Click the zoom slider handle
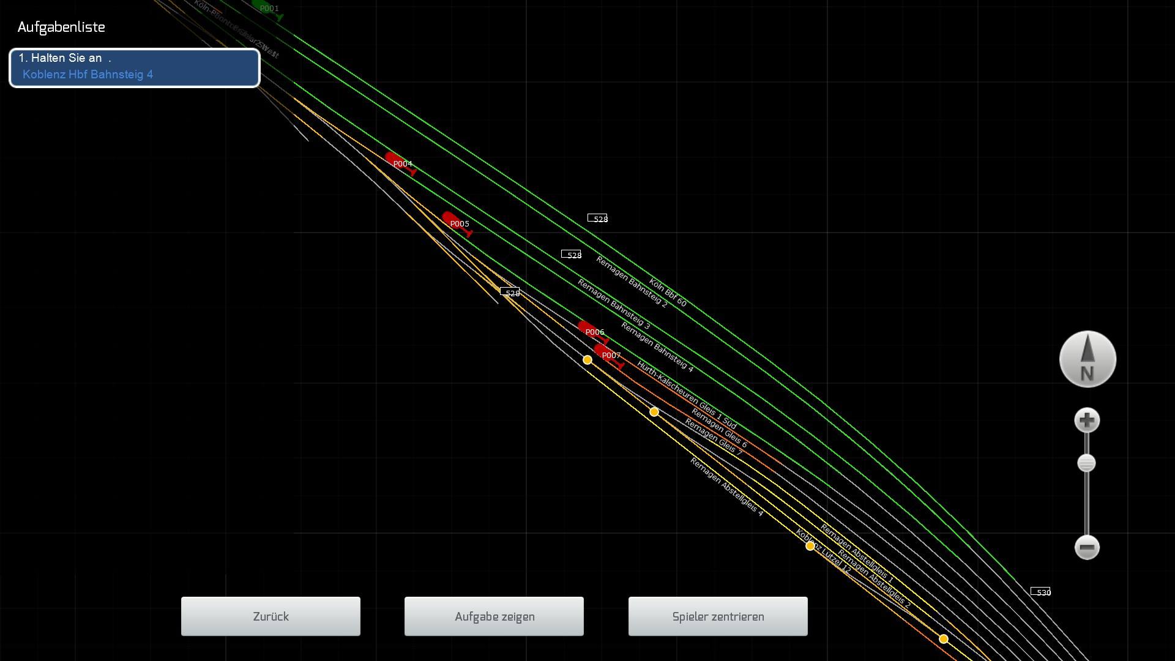 coord(1086,463)
